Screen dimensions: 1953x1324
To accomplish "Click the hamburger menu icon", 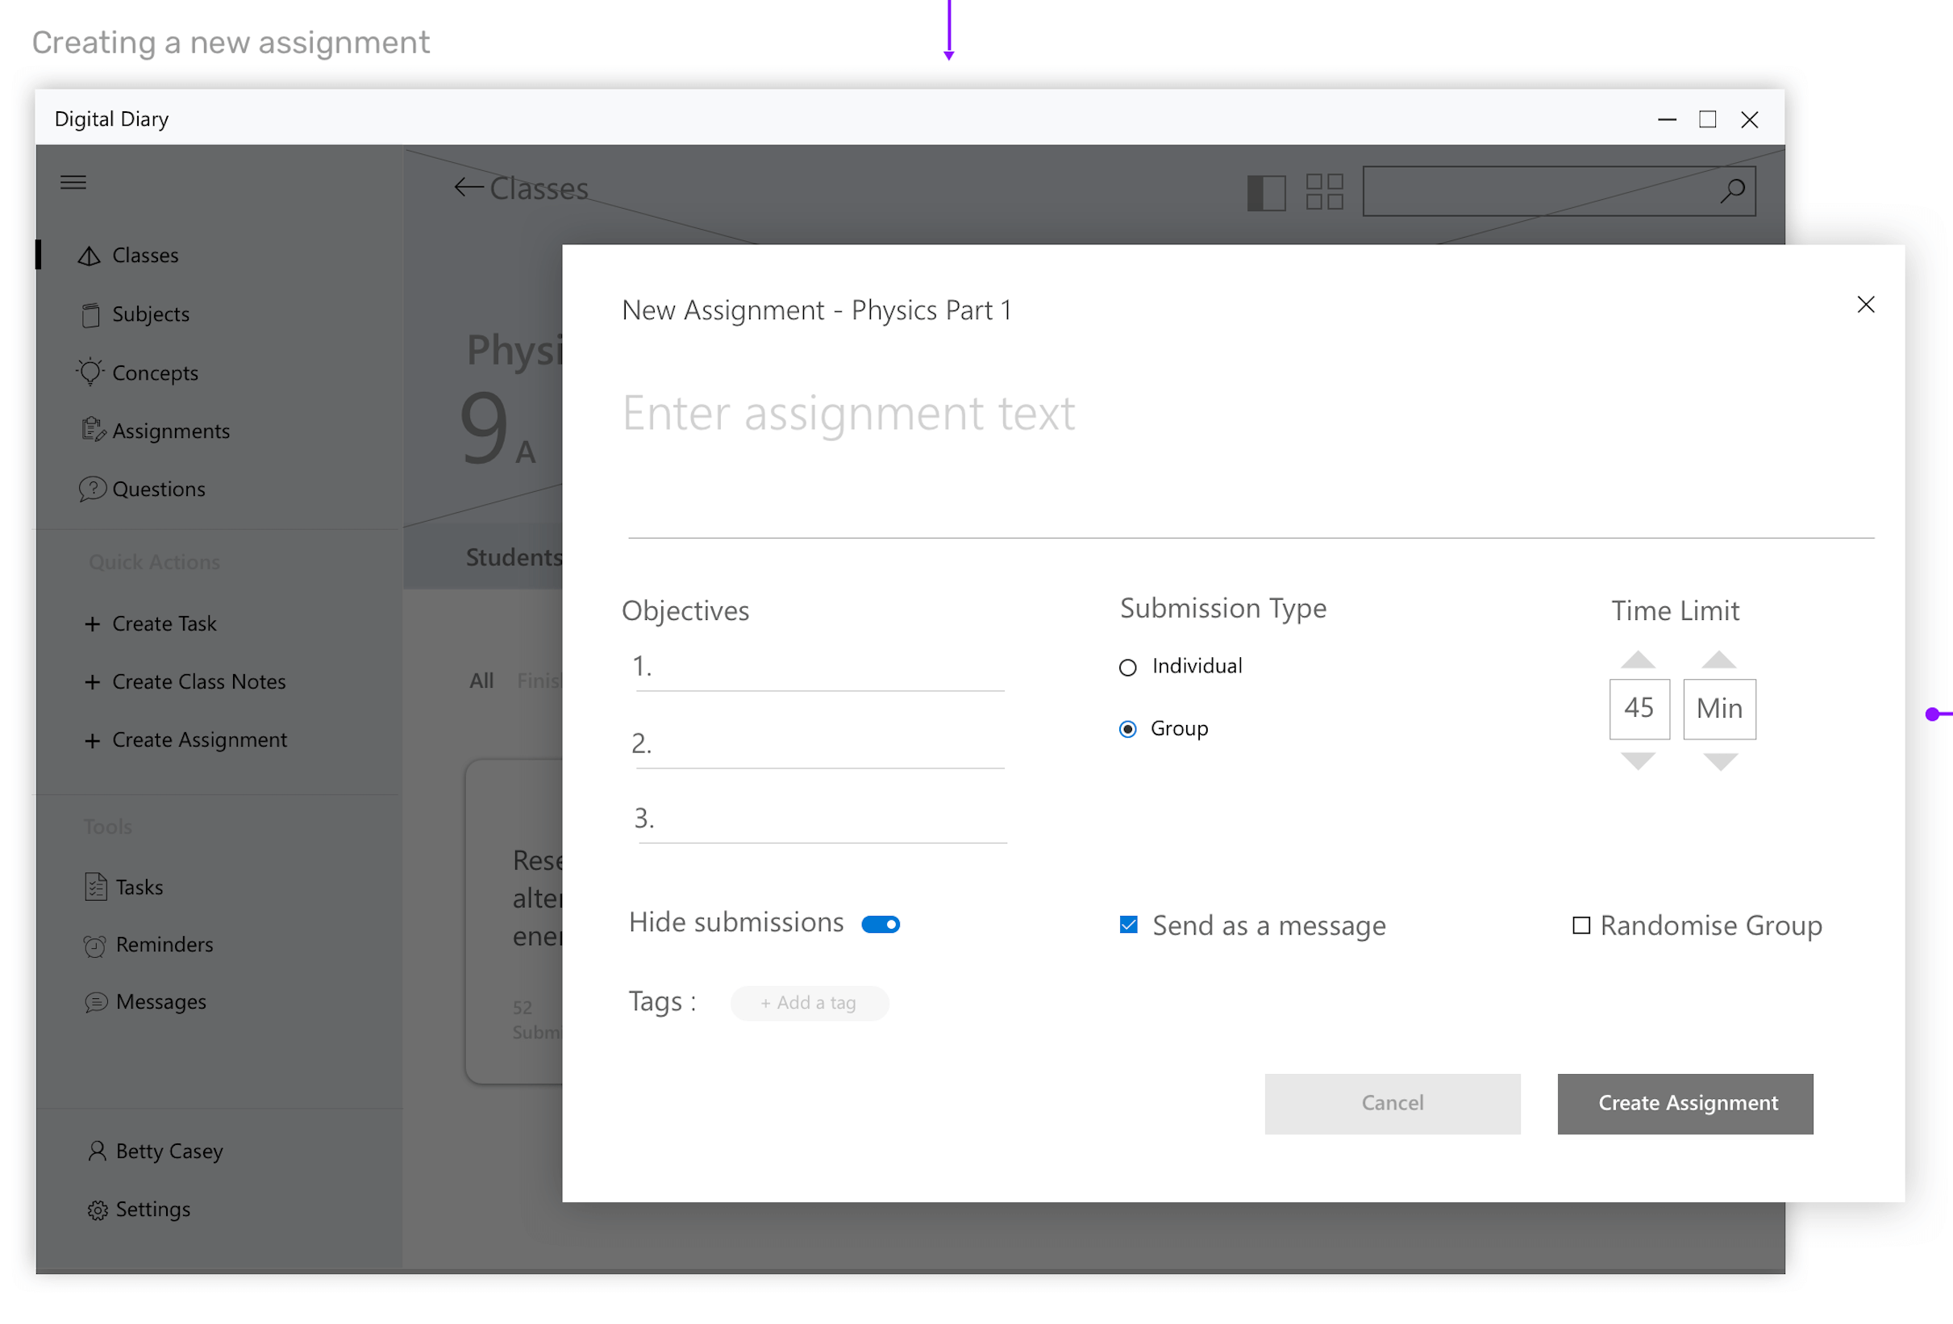I will 73,182.
